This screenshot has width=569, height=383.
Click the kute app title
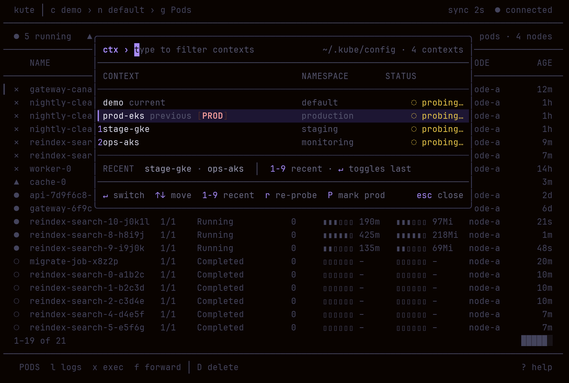24,10
